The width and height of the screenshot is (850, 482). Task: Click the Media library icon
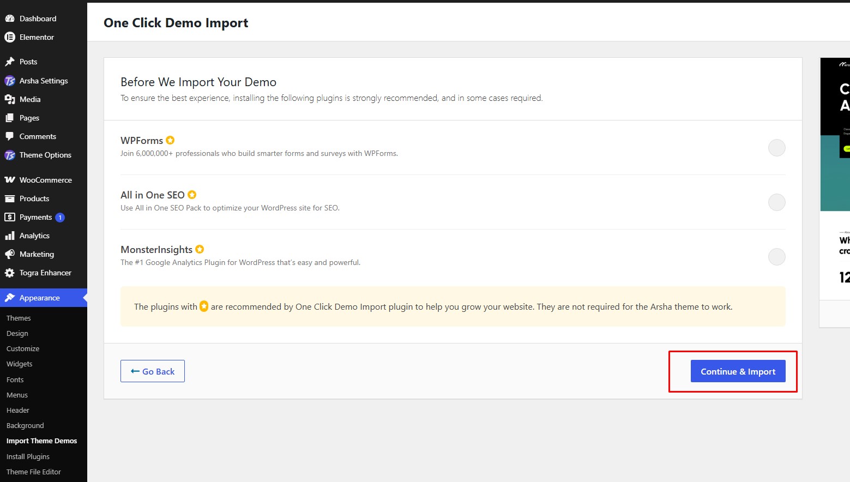pos(10,99)
